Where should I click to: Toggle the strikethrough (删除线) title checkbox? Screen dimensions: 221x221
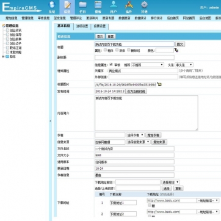tap(129, 50)
